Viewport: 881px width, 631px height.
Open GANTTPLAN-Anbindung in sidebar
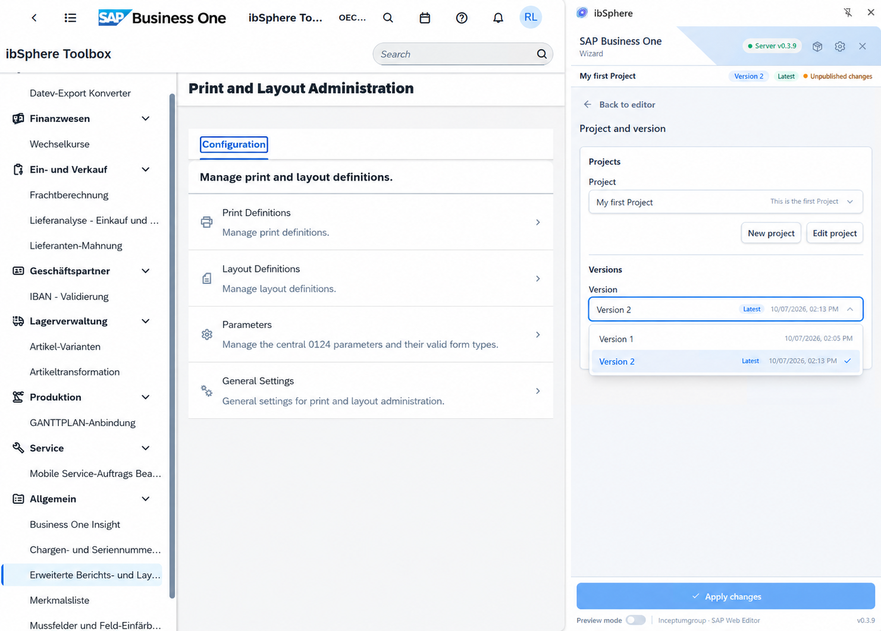pos(83,422)
